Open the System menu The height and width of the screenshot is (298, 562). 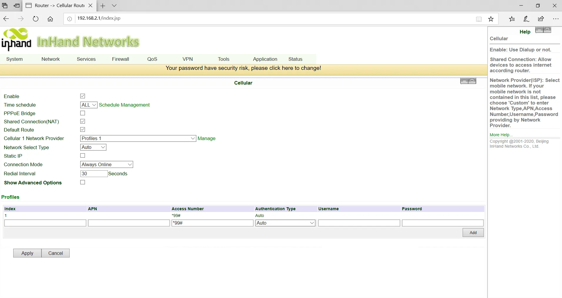(x=14, y=59)
